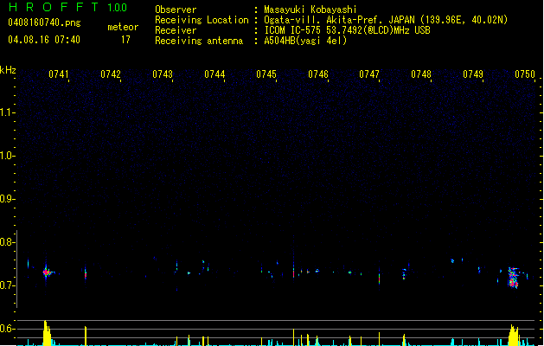
Task: Click the 1.1 kHz frequency axis label
Action: (x=7, y=112)
